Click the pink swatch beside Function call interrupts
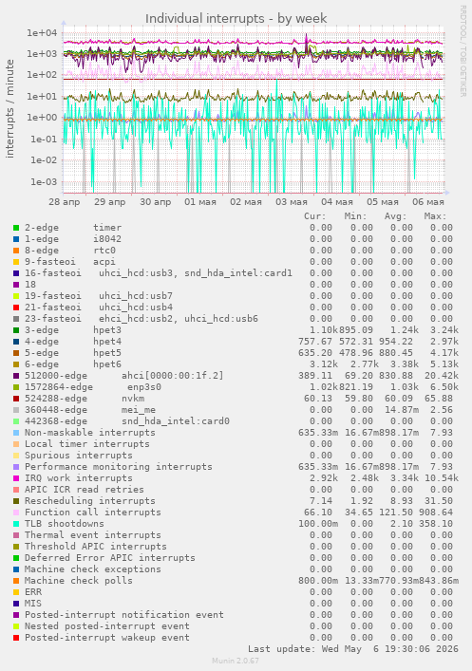Viewport: 472px width, 671px height. pos(16,513)
